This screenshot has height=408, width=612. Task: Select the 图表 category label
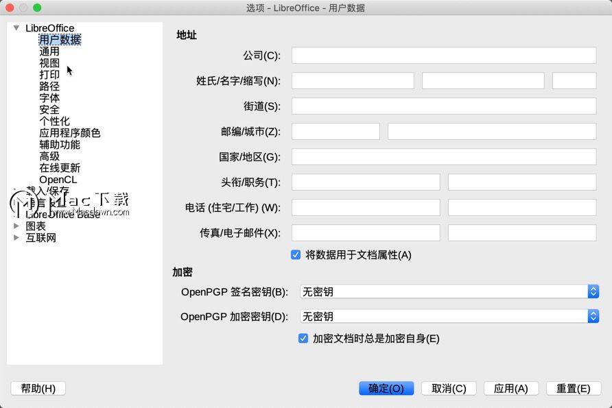(36, 226)
